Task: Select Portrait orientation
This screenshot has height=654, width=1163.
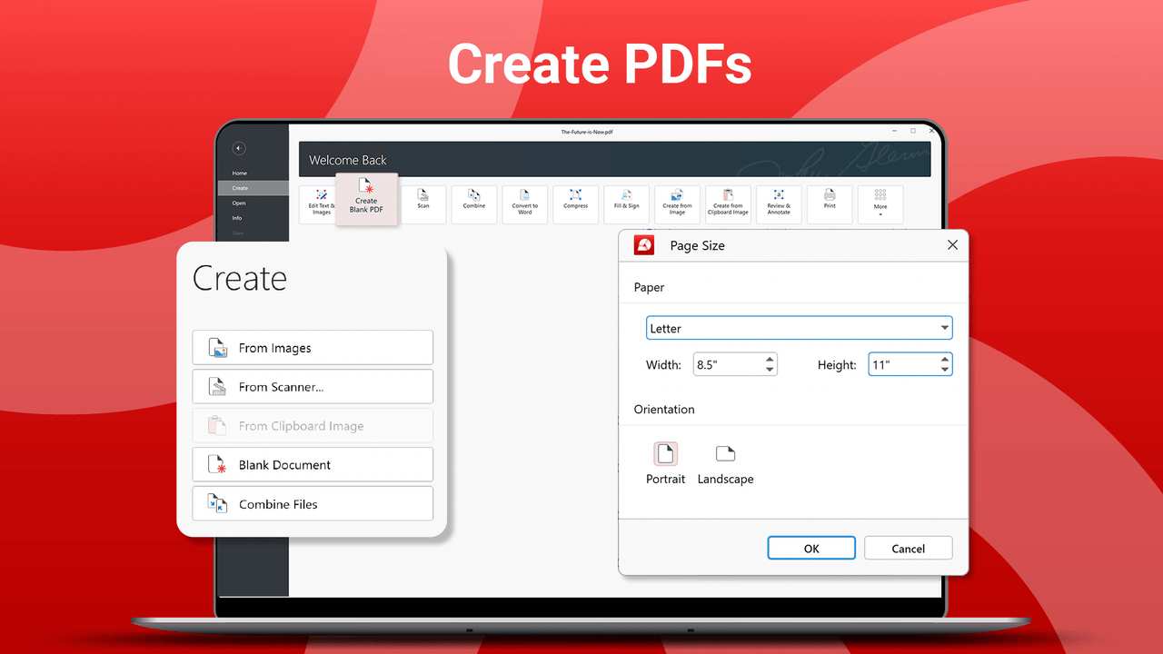Action: [x=665, y=463]
